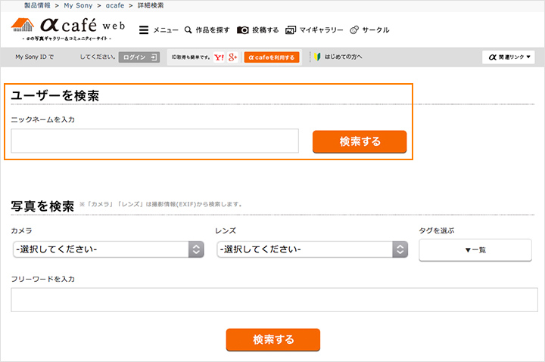
Task: Click the orange α cafeを利用する button
Action: (272, 57)
